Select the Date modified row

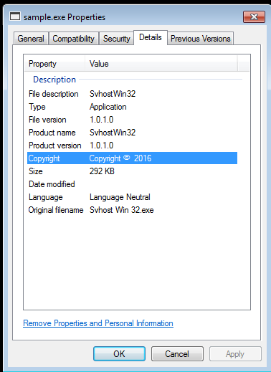point(132,184)
